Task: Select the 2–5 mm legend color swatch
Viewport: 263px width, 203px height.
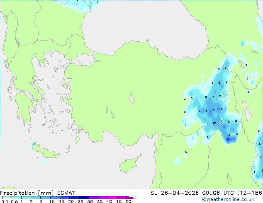Action: (36, 198)
